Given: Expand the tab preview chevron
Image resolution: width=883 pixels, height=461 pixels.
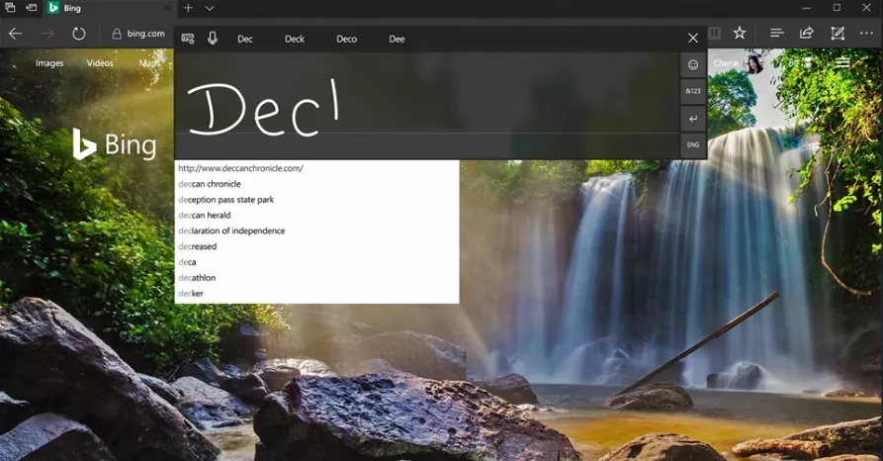Looking at the screenshot, I should (x=210, y=8).
